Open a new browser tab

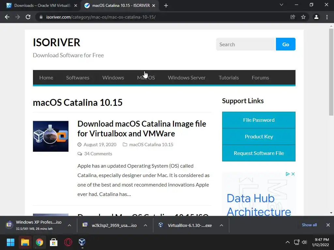pyautogui.click(x=166, y=6)
